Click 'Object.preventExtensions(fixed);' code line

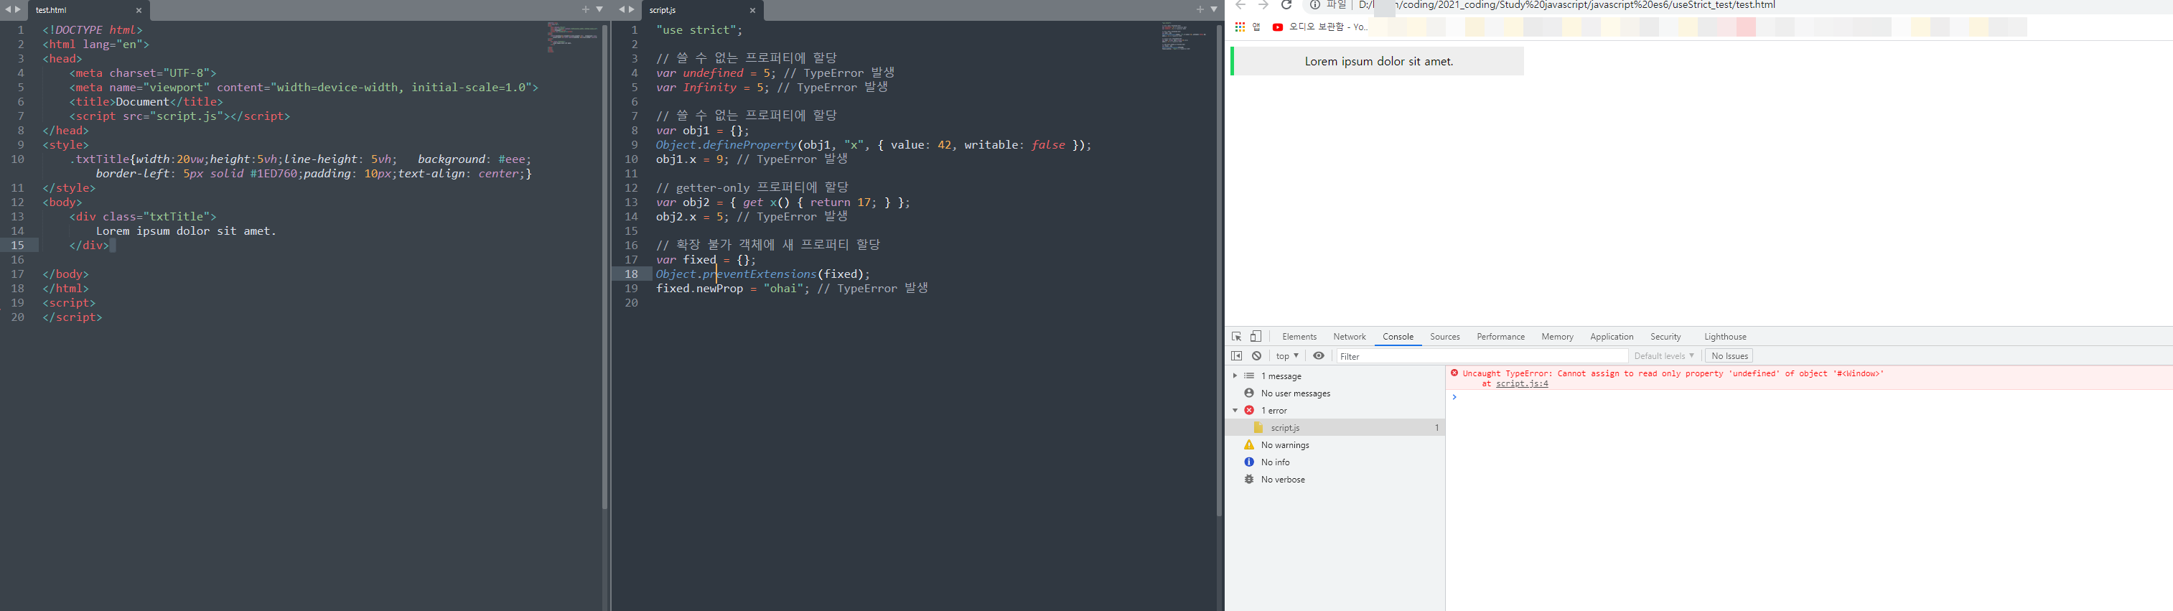pos(762,274)
